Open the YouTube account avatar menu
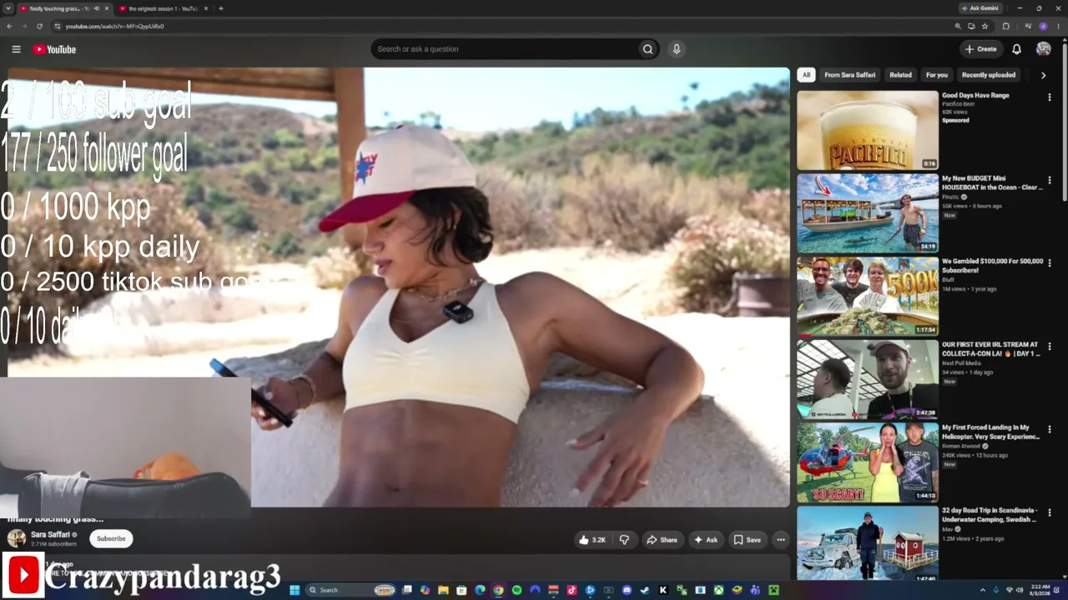 point(1043,49)
